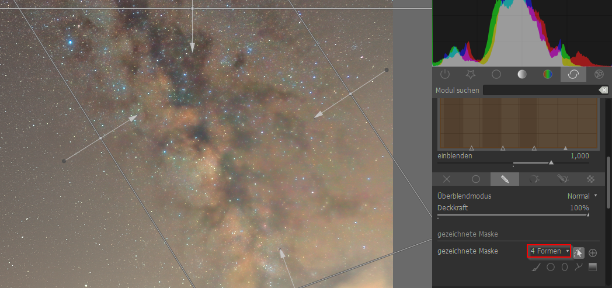Click the filled triangle marker under graph
The image size is (612, 288).
click(x=565, y=148)
